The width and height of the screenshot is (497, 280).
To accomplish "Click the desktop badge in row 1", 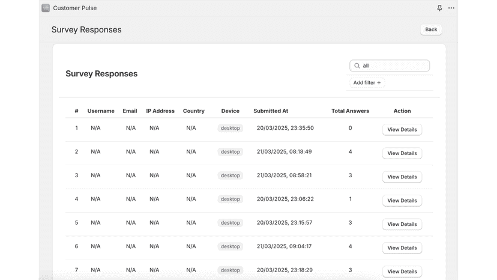I will (x=230, y=128).
